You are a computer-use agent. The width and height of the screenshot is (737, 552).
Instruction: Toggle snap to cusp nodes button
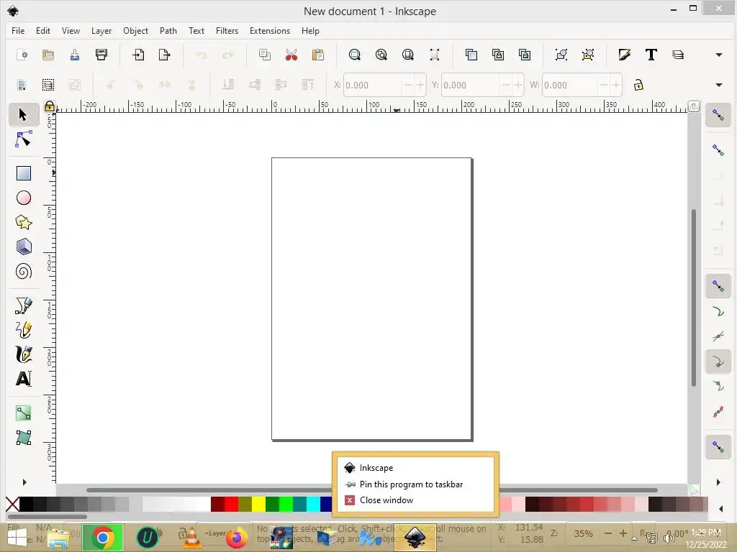(718, 362)
